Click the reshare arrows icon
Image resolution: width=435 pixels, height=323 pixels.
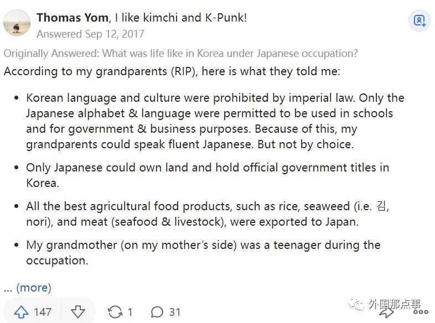[115, 312]
